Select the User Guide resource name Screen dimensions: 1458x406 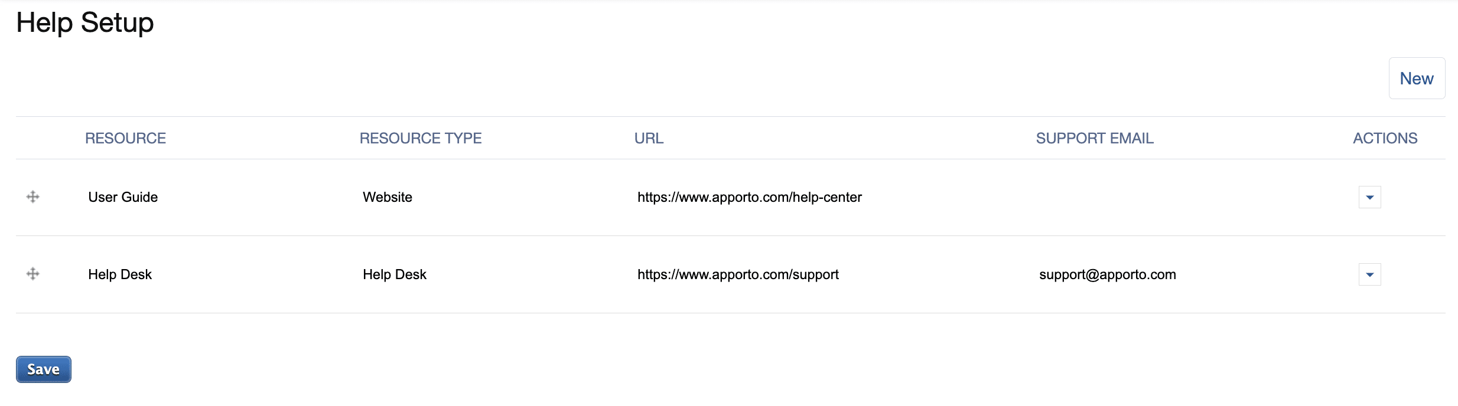click(123, 197)
